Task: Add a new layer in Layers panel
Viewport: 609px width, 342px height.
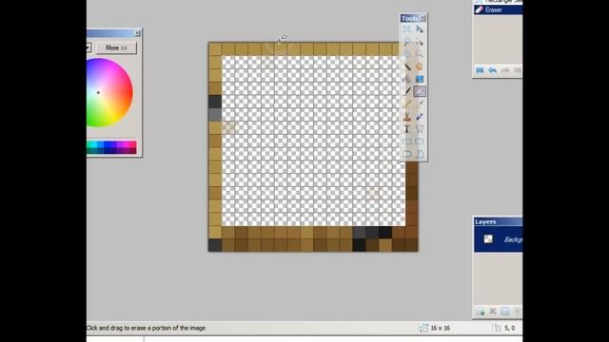Action: tap(481, 312)
